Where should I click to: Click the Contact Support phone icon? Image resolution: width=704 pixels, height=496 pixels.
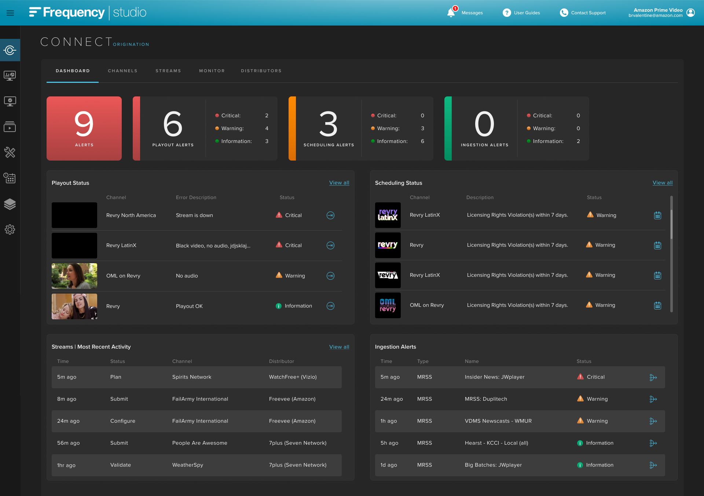(x=564, y=13)
